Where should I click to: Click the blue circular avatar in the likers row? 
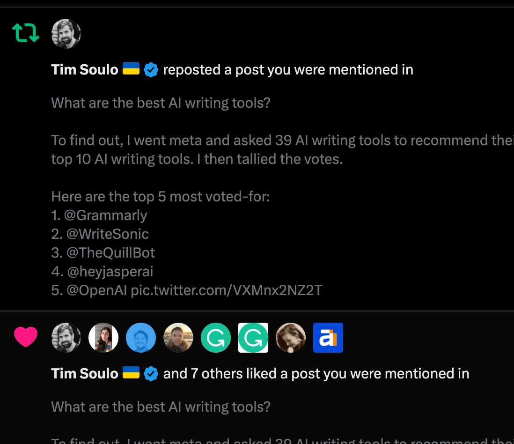[141, 337]
